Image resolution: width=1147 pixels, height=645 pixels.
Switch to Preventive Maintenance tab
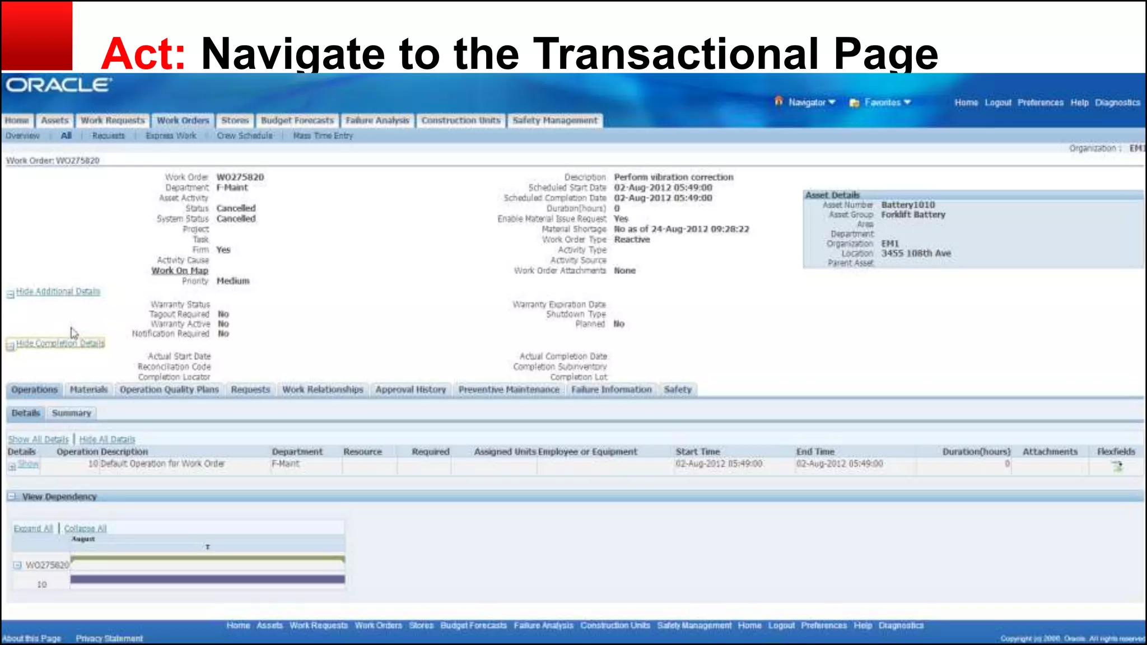[509, 390]
